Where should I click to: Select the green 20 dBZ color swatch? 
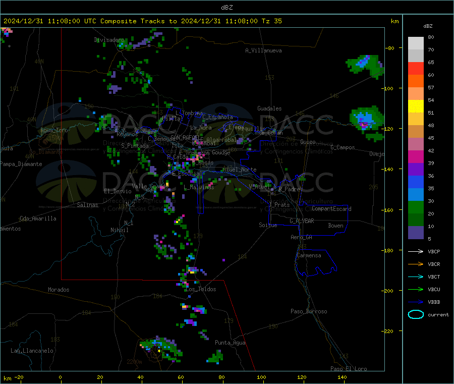(x=416, y=207)
